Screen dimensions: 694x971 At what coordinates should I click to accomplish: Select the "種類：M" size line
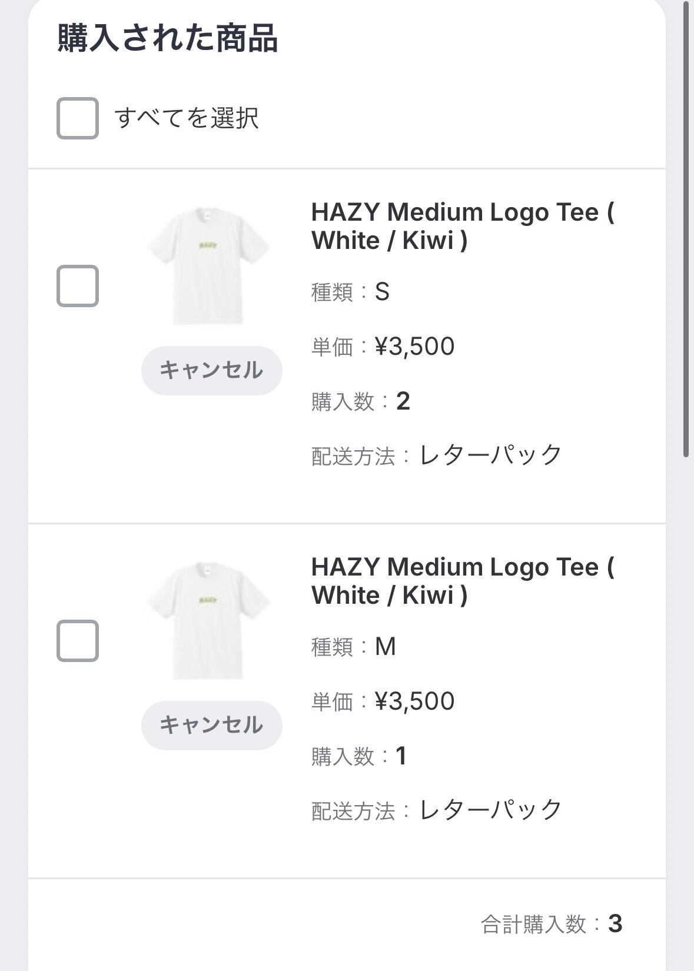354,647
